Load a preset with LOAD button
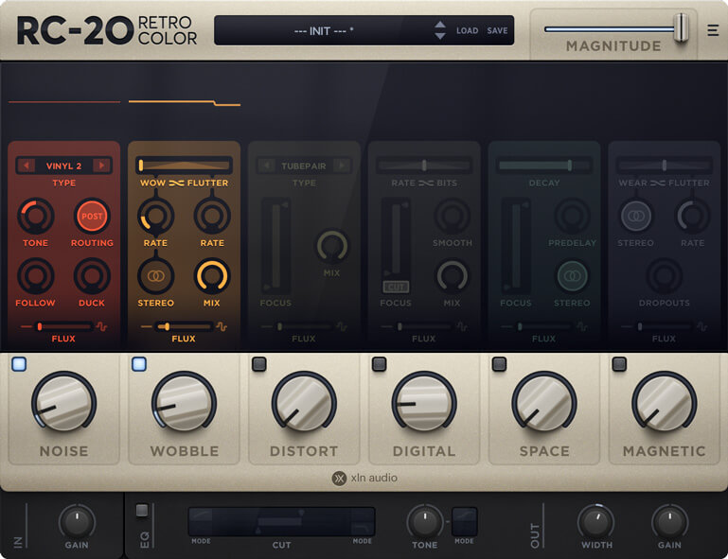Image resolution: width=728 pixels, height=559 pixels. 467,30
